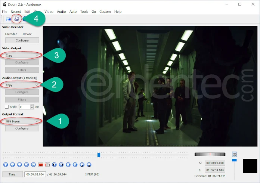This screenshot has width=260, height=183.
Task: Open the File menu
Action: [x=4, y=12]
